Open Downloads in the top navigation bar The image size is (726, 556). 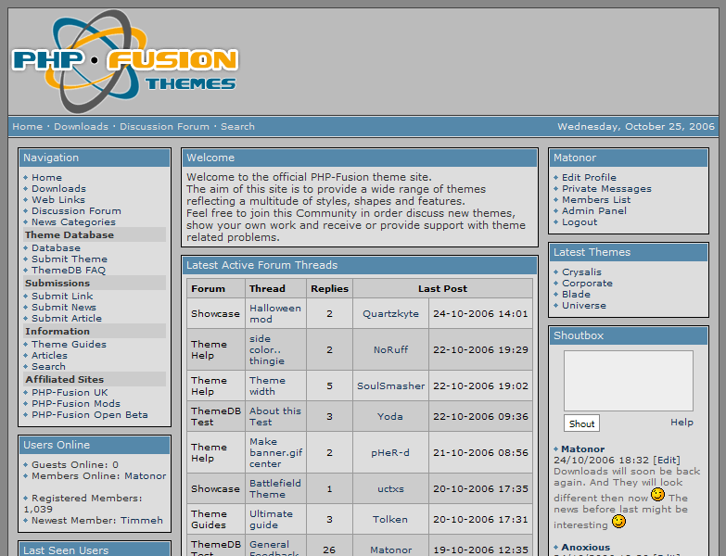point(81,126)
